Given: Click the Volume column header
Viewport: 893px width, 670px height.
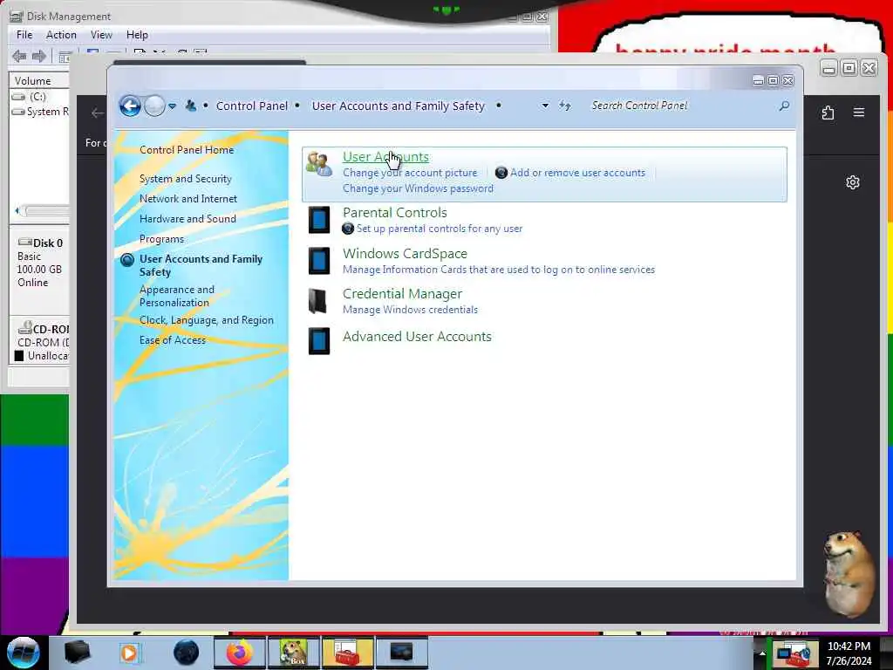Looking at the screenshot, I should point(38,81).
